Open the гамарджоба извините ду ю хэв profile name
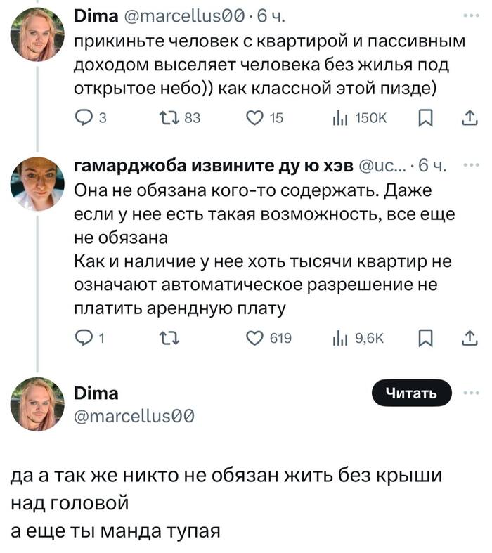Image resolution: width=492 pixels, height=553 pixels. [x=212, y=167]
